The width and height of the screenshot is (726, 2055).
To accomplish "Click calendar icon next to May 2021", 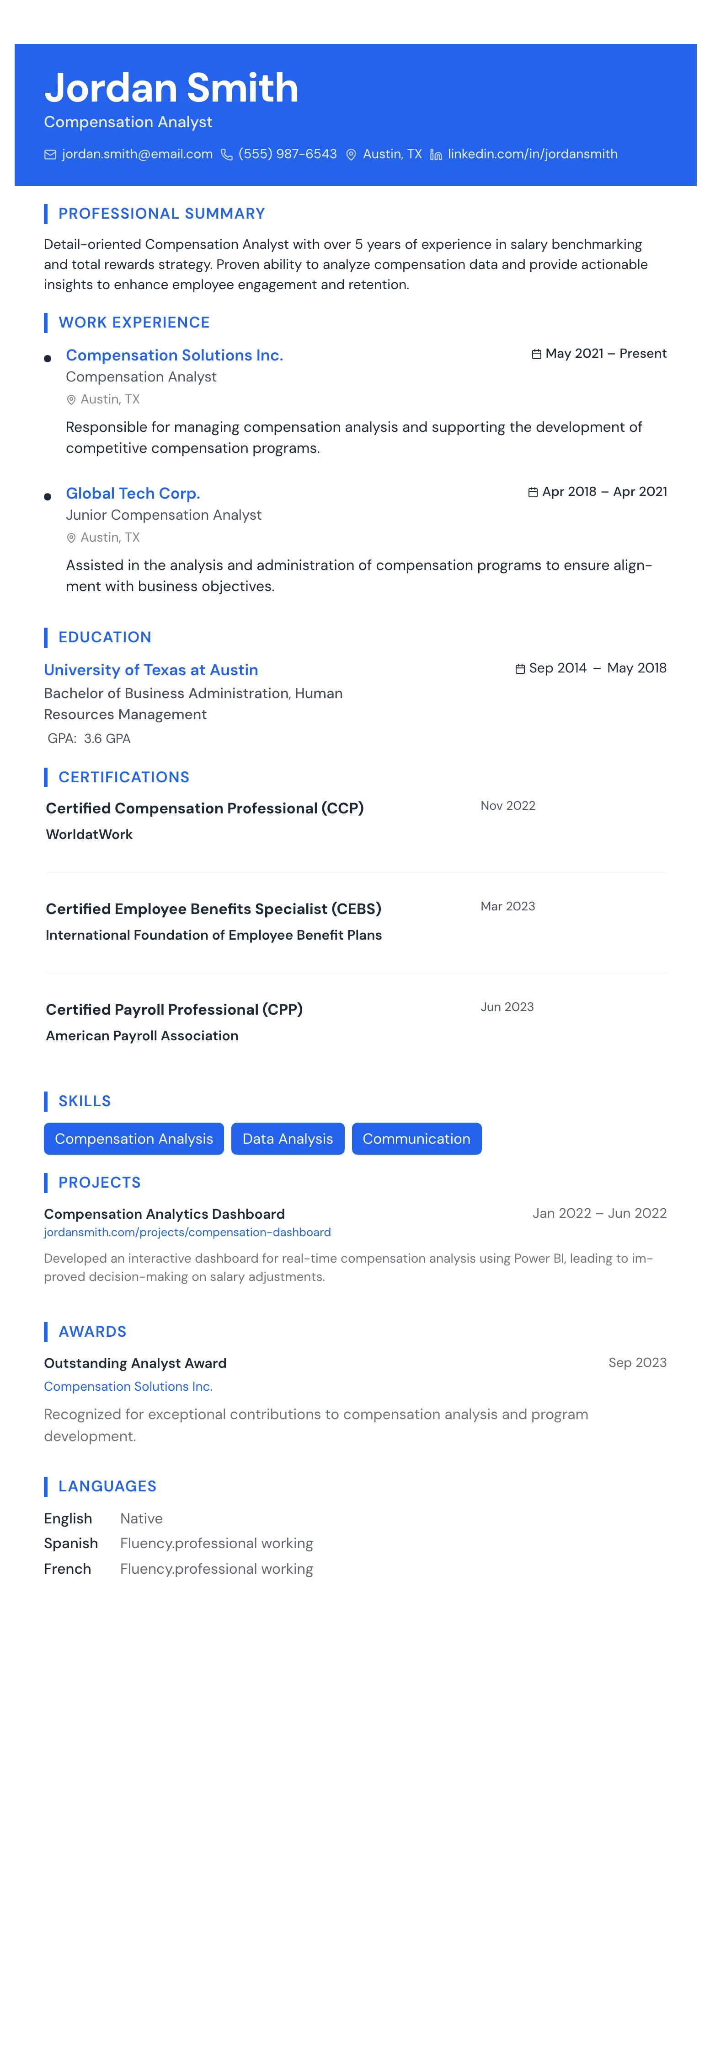I will [x=536, y=354].
